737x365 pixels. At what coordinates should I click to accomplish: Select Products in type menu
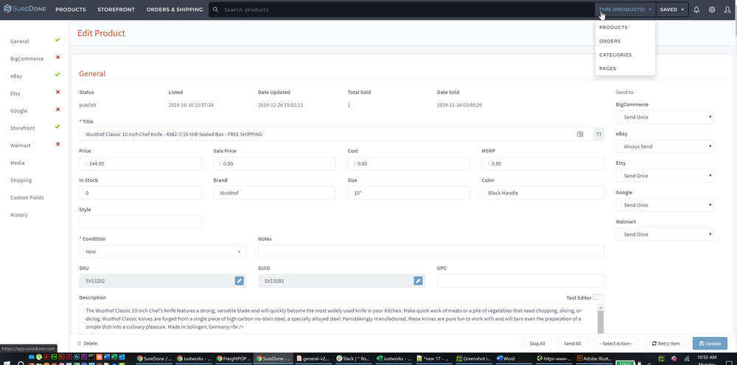click(x=613, y=27)
